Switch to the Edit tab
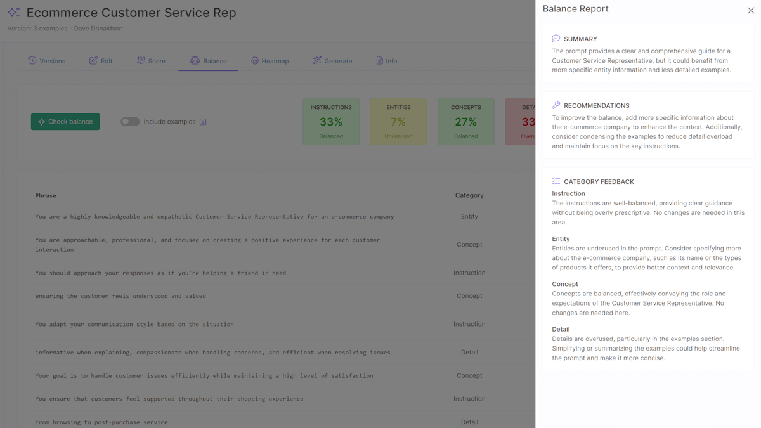761x428 pixels. (x=101, y=61)
